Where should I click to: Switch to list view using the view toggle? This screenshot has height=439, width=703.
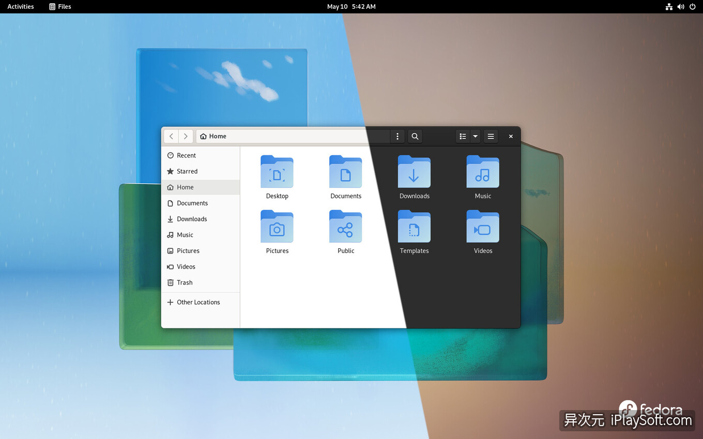coord(463,136)
